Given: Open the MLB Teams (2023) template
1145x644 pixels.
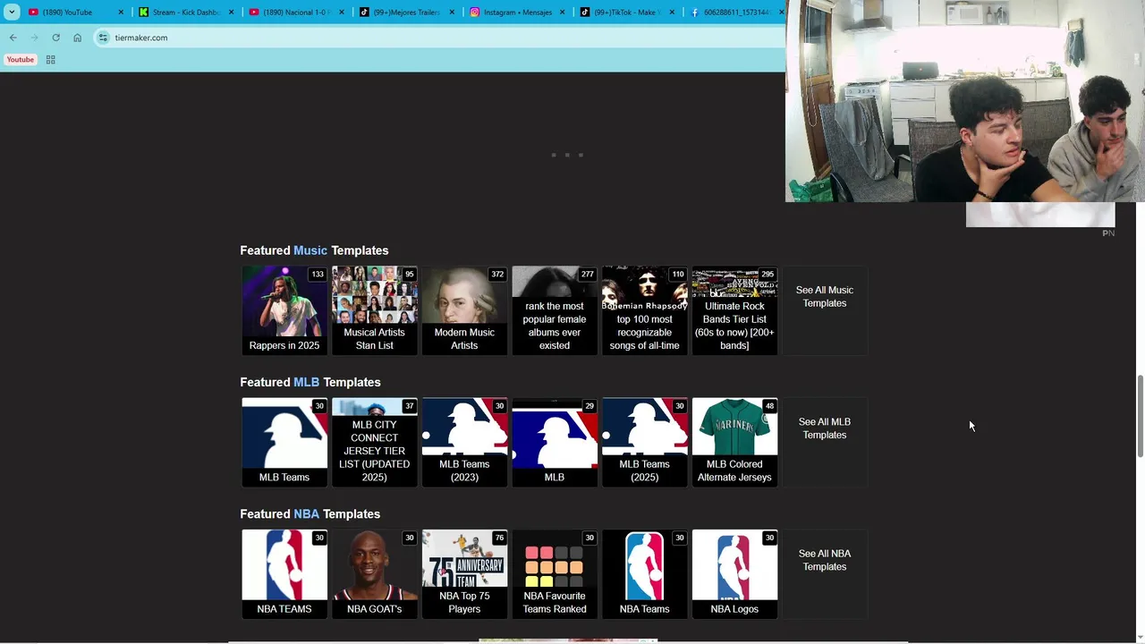Looking at the screenshot, I should pyautogui.click(x=464, y=442).
